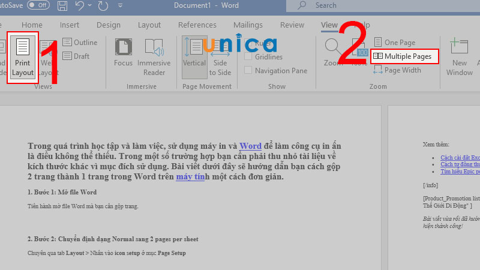Enable the Gridlines checkbox
Screen dimensions: 480x270
pos(248,56)
